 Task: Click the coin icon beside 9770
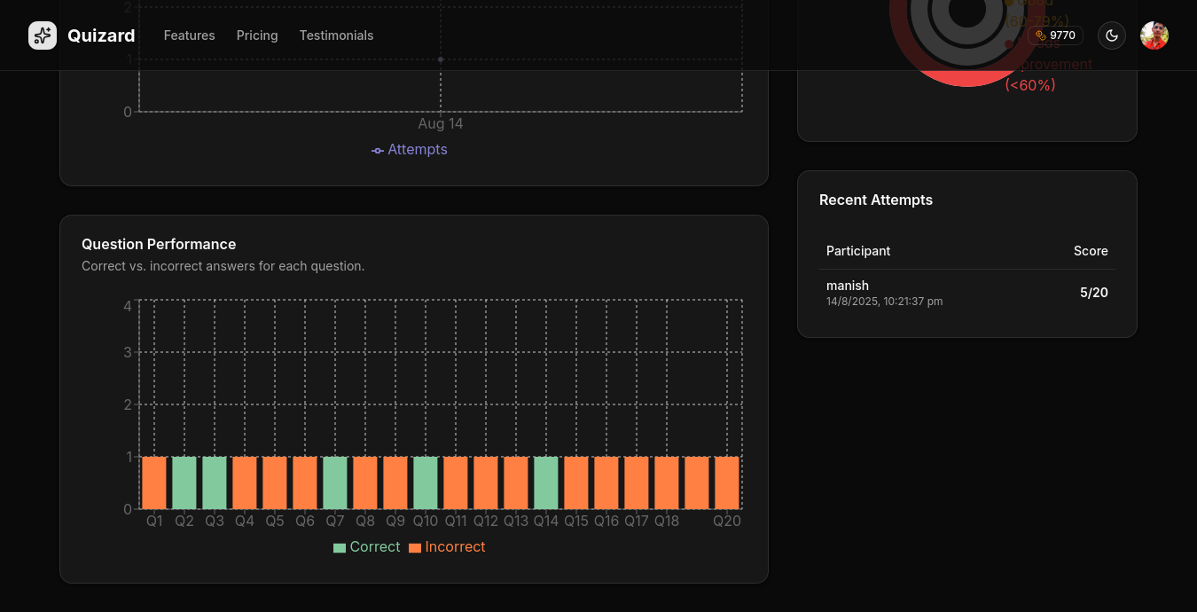click(1041, 35)
